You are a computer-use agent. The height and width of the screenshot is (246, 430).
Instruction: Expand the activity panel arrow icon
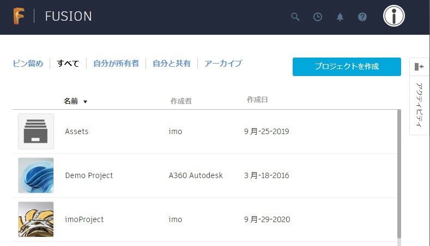419,67
